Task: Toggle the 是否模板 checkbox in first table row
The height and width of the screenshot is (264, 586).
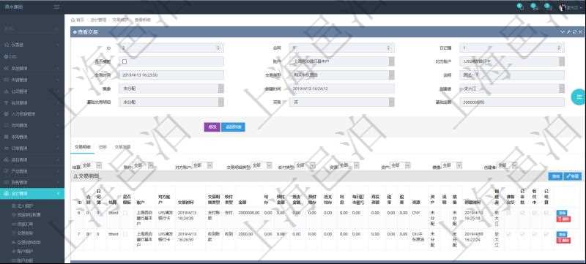Action: (x=125, y=213)
